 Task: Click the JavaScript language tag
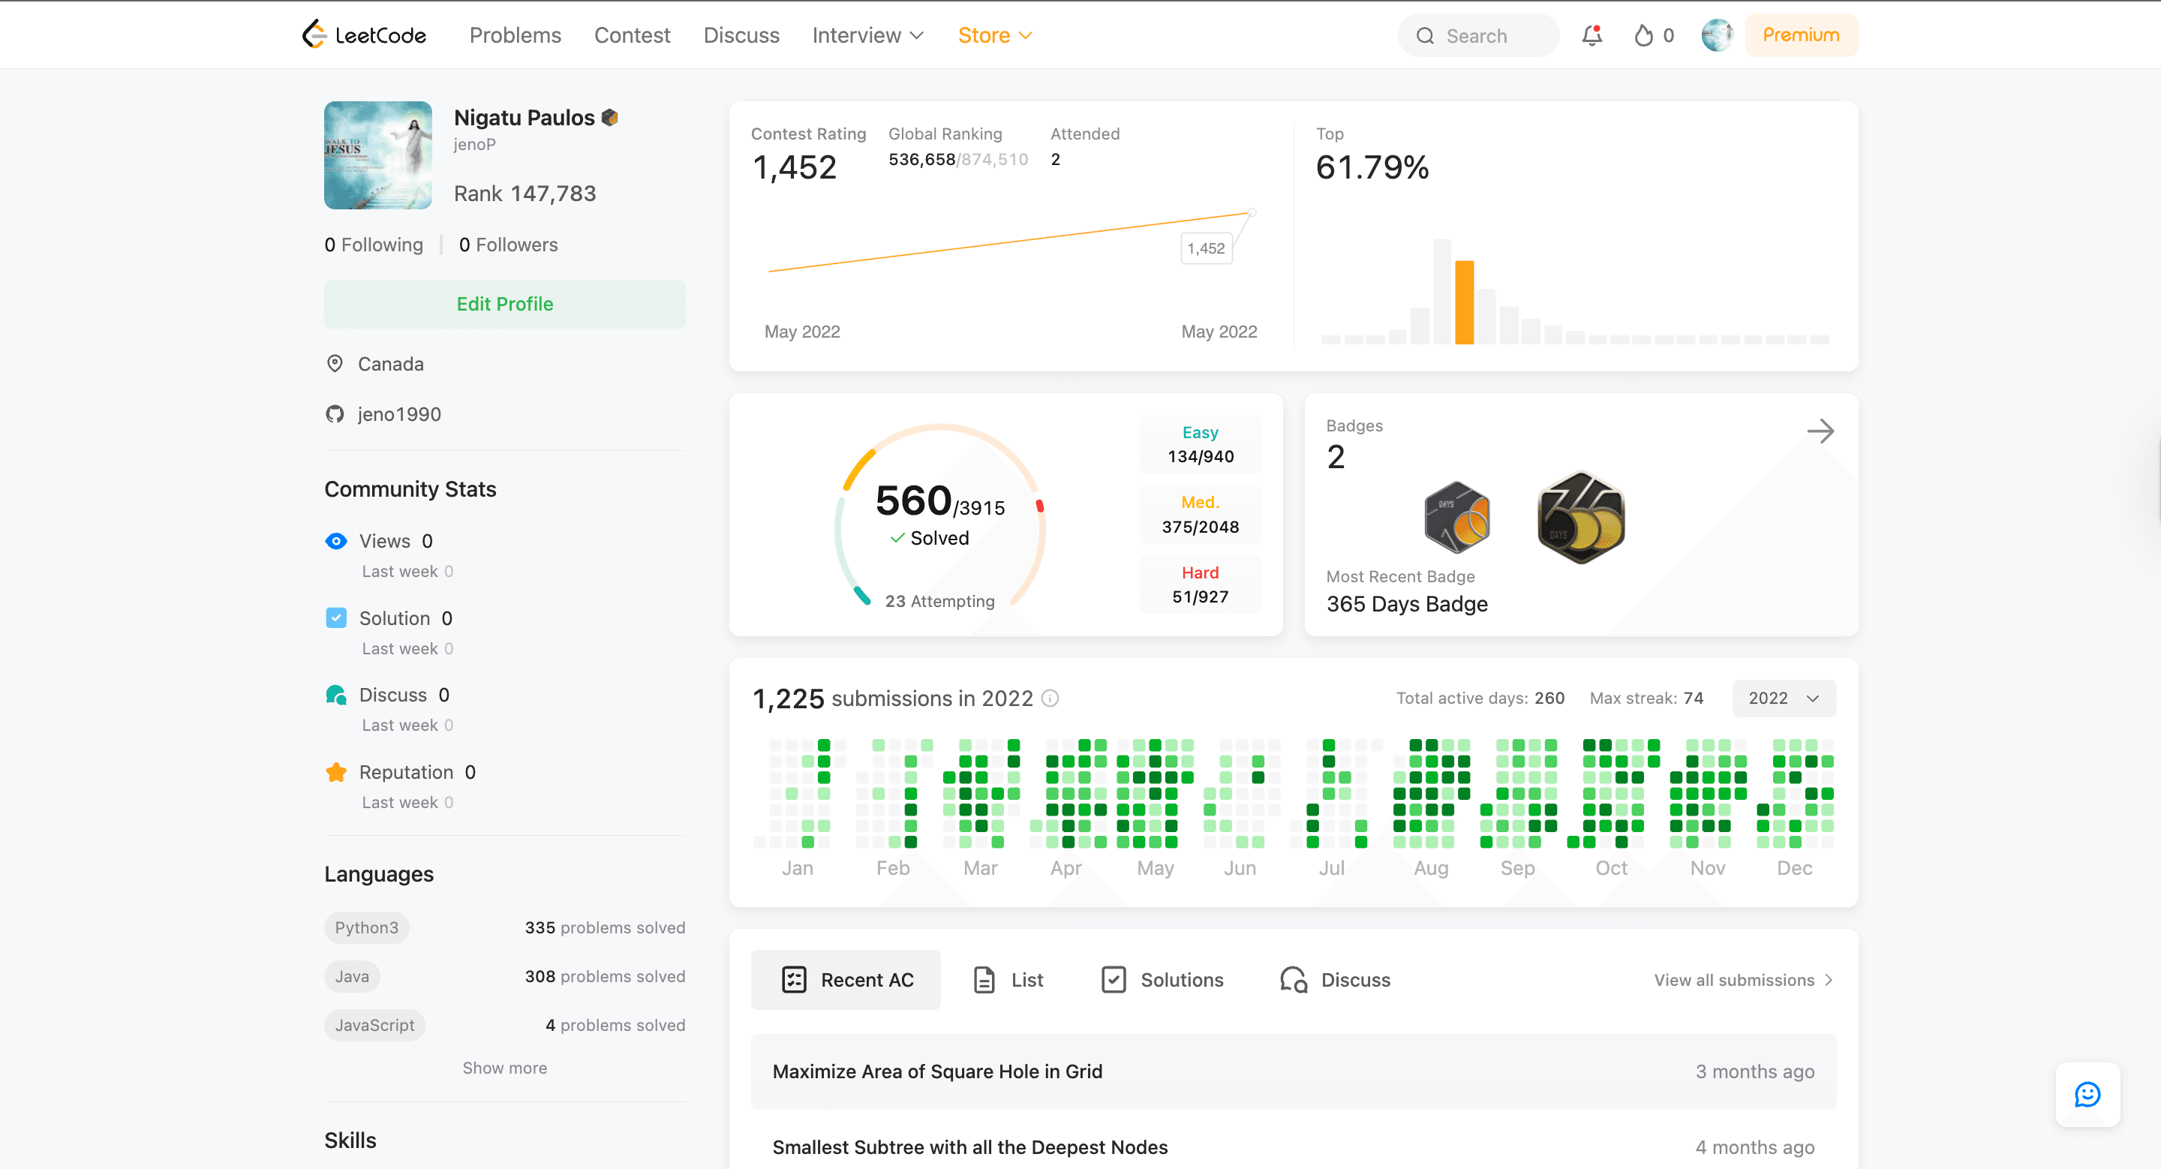(x=375, y=1025)
